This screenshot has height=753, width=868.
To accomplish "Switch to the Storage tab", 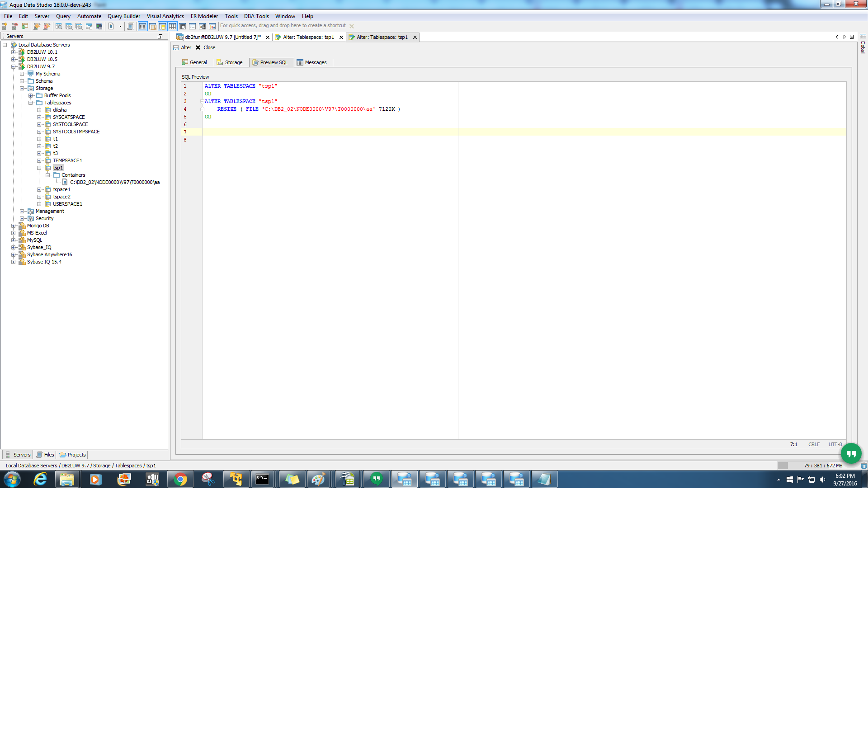I will pyautogui.click(x=230, y=62).
